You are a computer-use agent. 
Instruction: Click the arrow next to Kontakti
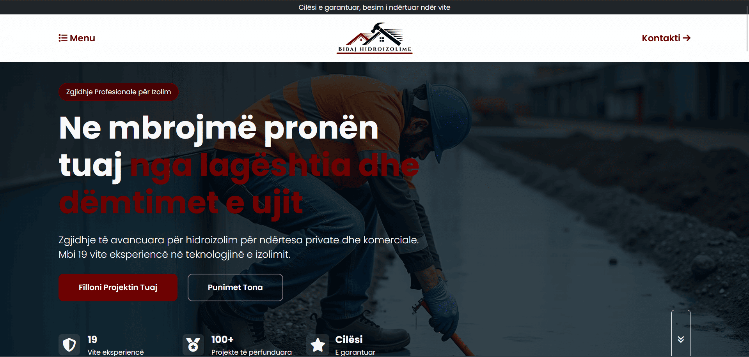pyautogui.click(x=687, y=38)
